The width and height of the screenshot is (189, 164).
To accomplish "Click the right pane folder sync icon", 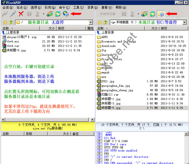I will [x=144, y=14].
